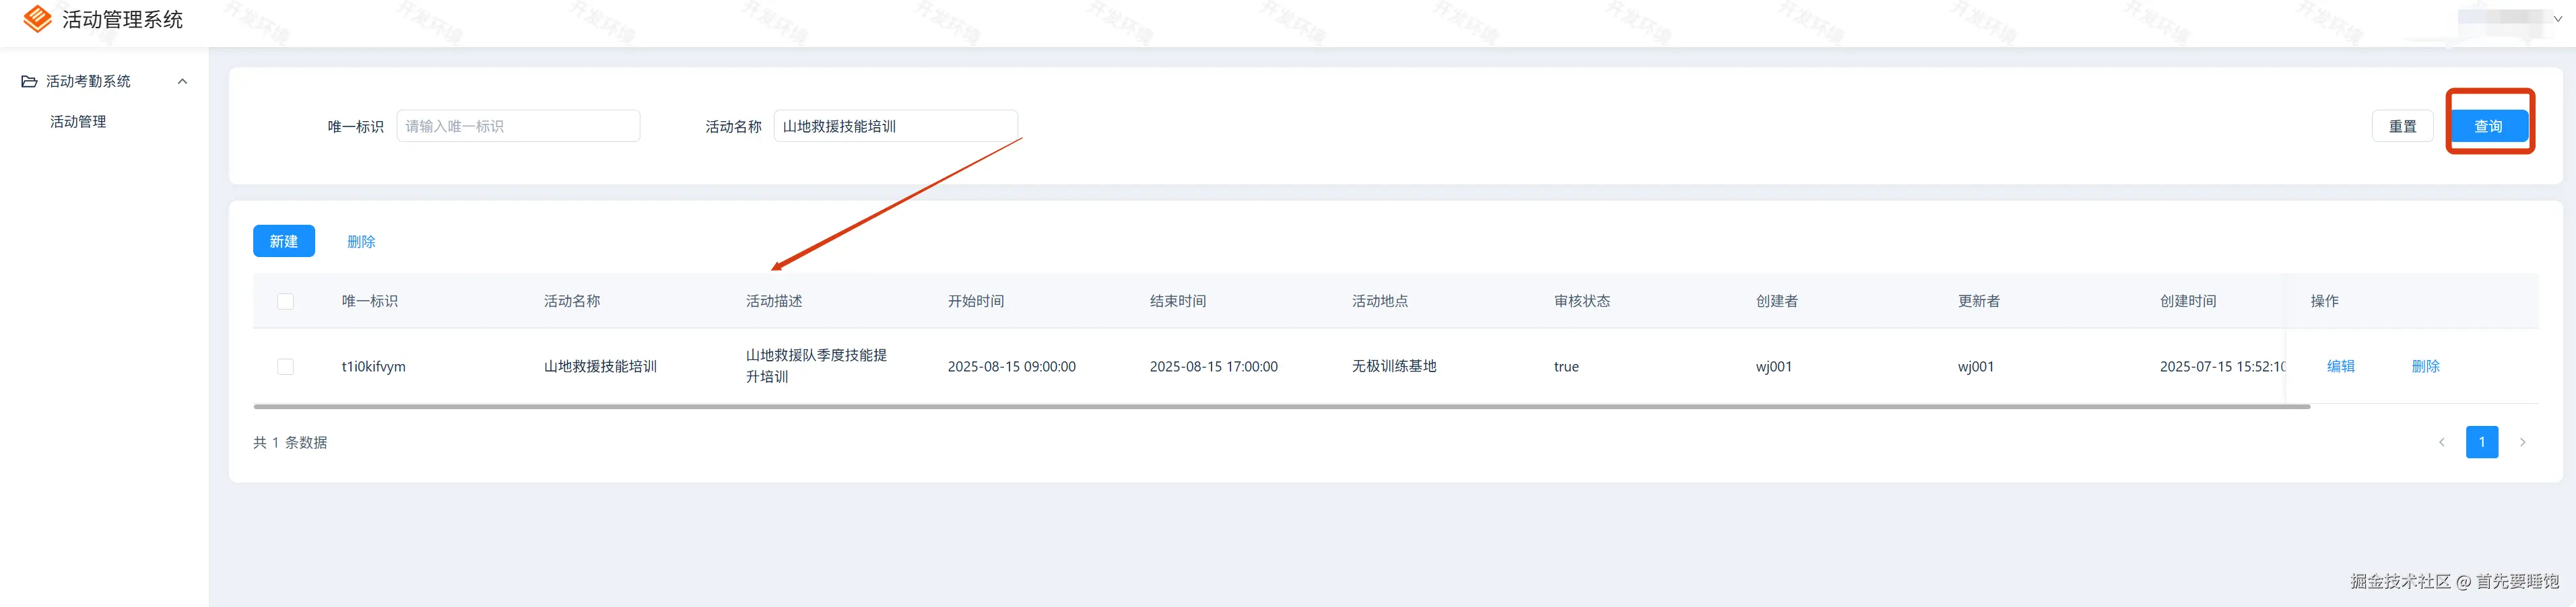Click the 开始时间 column header
Image resolution: width=2576 pixels, height=607 pixels.
click(976, 301)
